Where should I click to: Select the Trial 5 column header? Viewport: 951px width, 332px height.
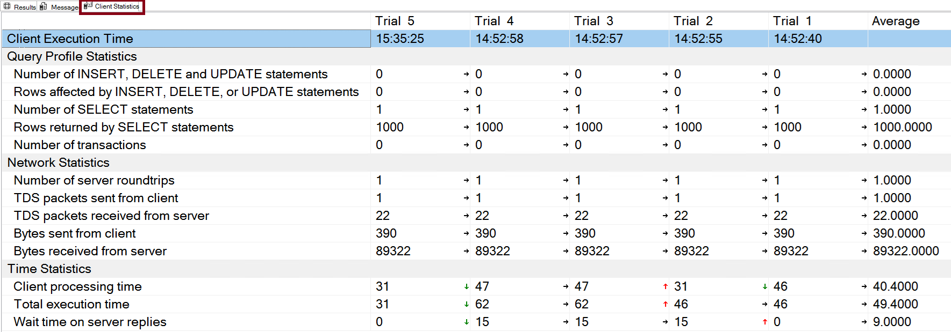point(395,21)
